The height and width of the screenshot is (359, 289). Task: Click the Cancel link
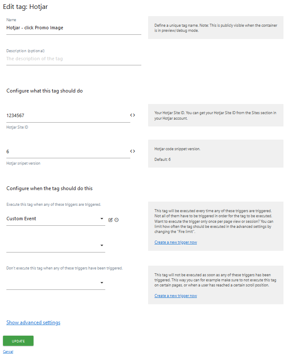pyautogui.click(x=8, y=351)
